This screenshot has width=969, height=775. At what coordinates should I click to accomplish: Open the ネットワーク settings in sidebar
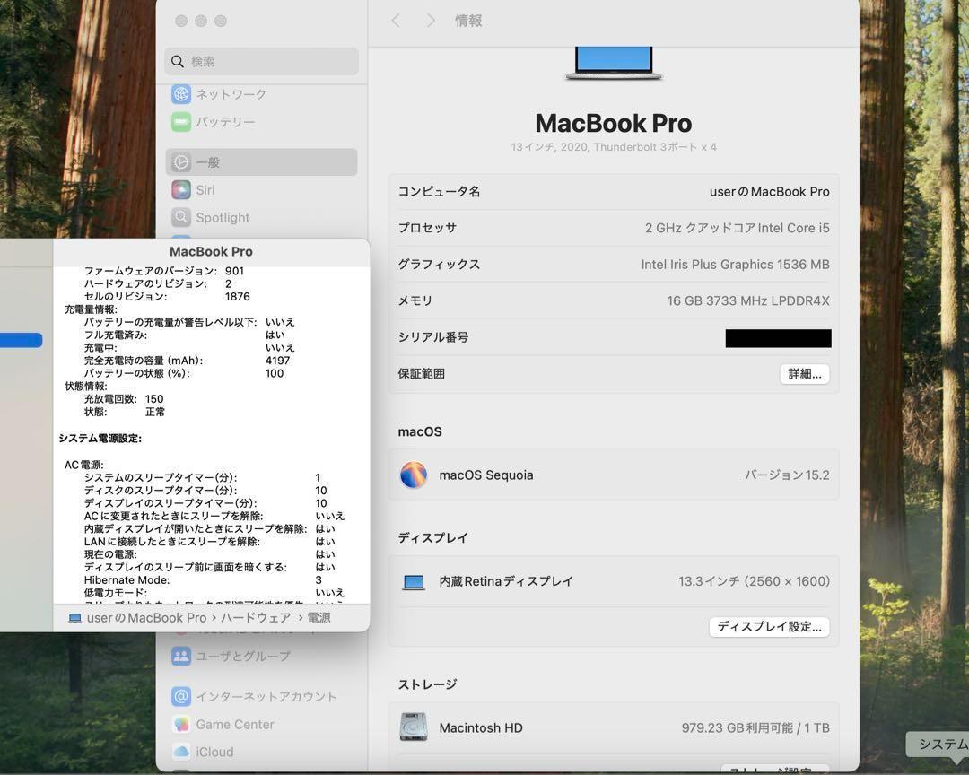pyautogui.click(x=219, y=94)
